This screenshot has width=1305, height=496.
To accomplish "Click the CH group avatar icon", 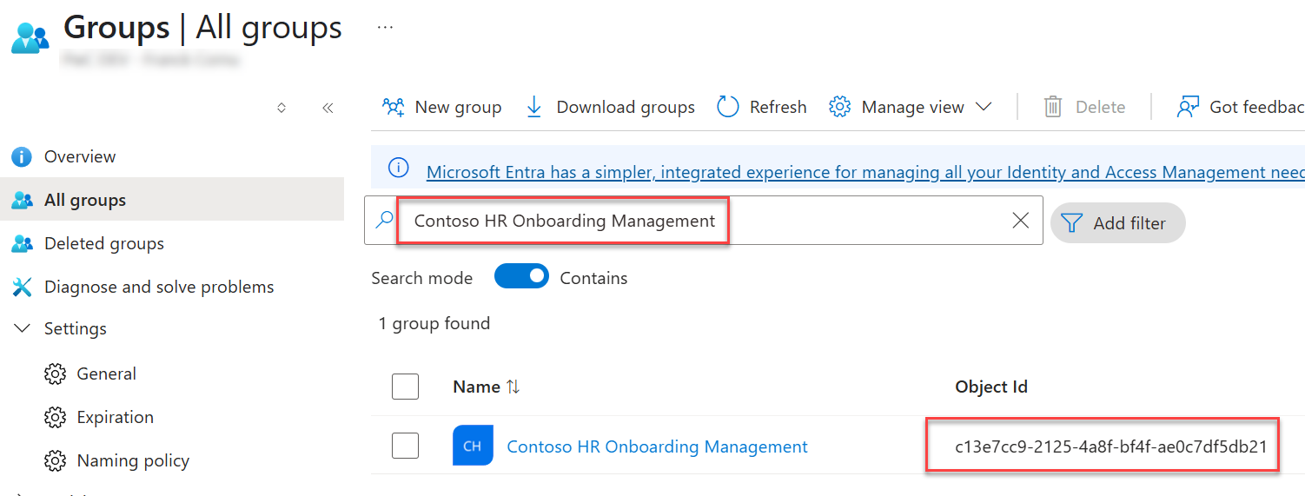I will 473,446.
